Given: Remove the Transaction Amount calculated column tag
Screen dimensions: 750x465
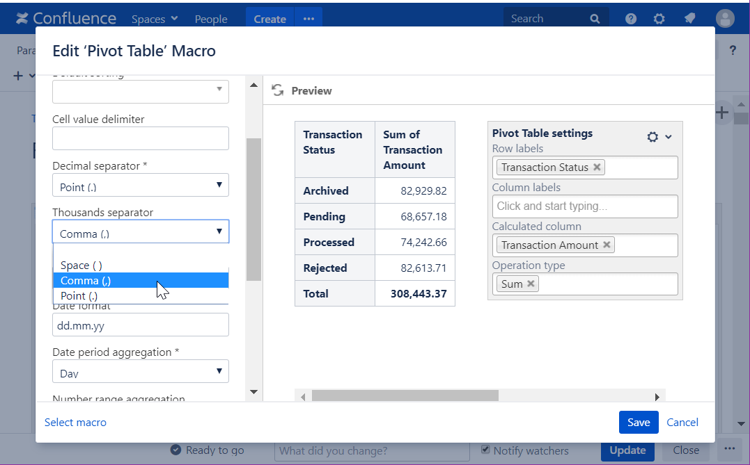Looking at the screenshot, I should (x=607, y=245).
